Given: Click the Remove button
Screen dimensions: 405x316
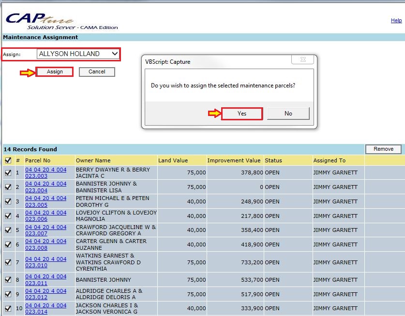Looking at the screenshot, I should (x=383, y=149).
